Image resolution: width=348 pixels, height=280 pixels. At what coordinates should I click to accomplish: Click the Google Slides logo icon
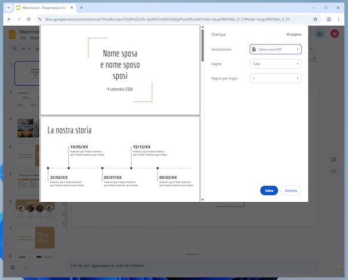(13, 34)
